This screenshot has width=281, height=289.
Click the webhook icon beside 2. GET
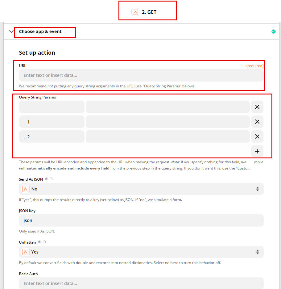(135, 12)
